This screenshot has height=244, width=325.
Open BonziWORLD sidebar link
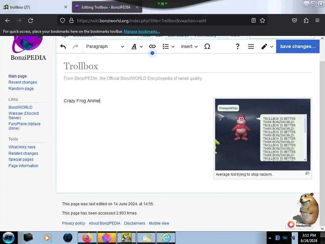point(21,107)
